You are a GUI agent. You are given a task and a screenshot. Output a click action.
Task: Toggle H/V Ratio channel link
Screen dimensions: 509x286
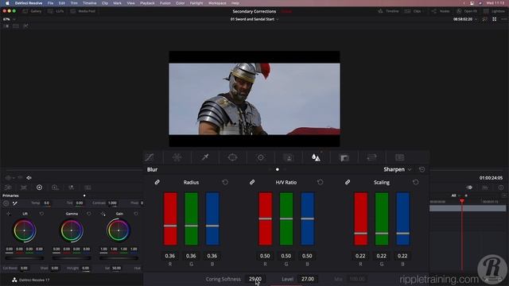click(x=252, y=182)
